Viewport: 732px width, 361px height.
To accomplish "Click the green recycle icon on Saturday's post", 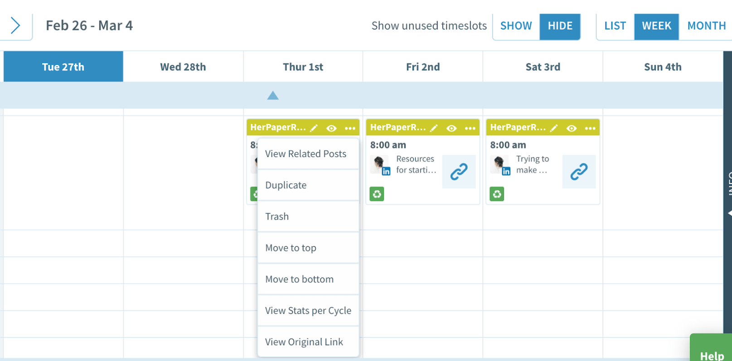I will pyautogui.click(x=497, y=194).
